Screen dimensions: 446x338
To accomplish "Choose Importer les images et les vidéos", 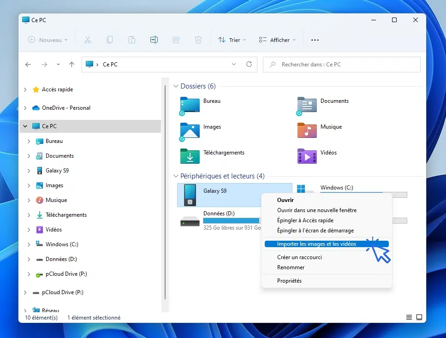I will (316, 244).
